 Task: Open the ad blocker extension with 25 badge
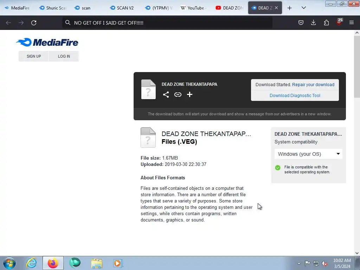click(339, 22)
